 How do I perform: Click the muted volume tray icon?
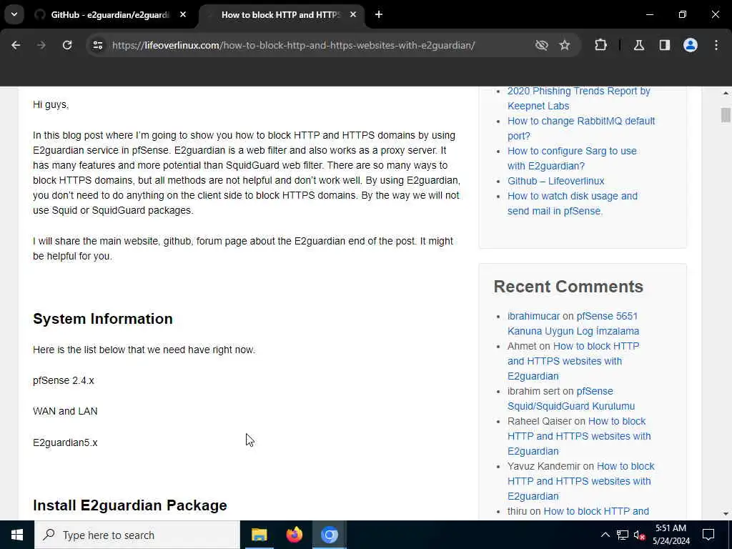click(x=639, y=535)
